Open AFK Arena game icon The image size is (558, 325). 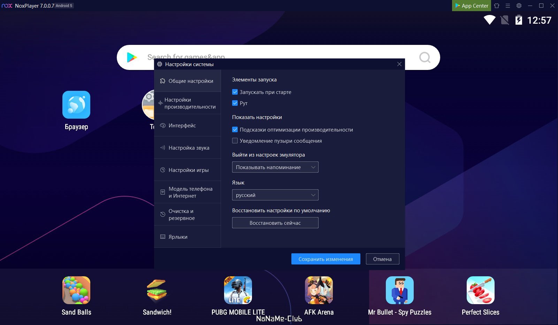tap(319, 290)
